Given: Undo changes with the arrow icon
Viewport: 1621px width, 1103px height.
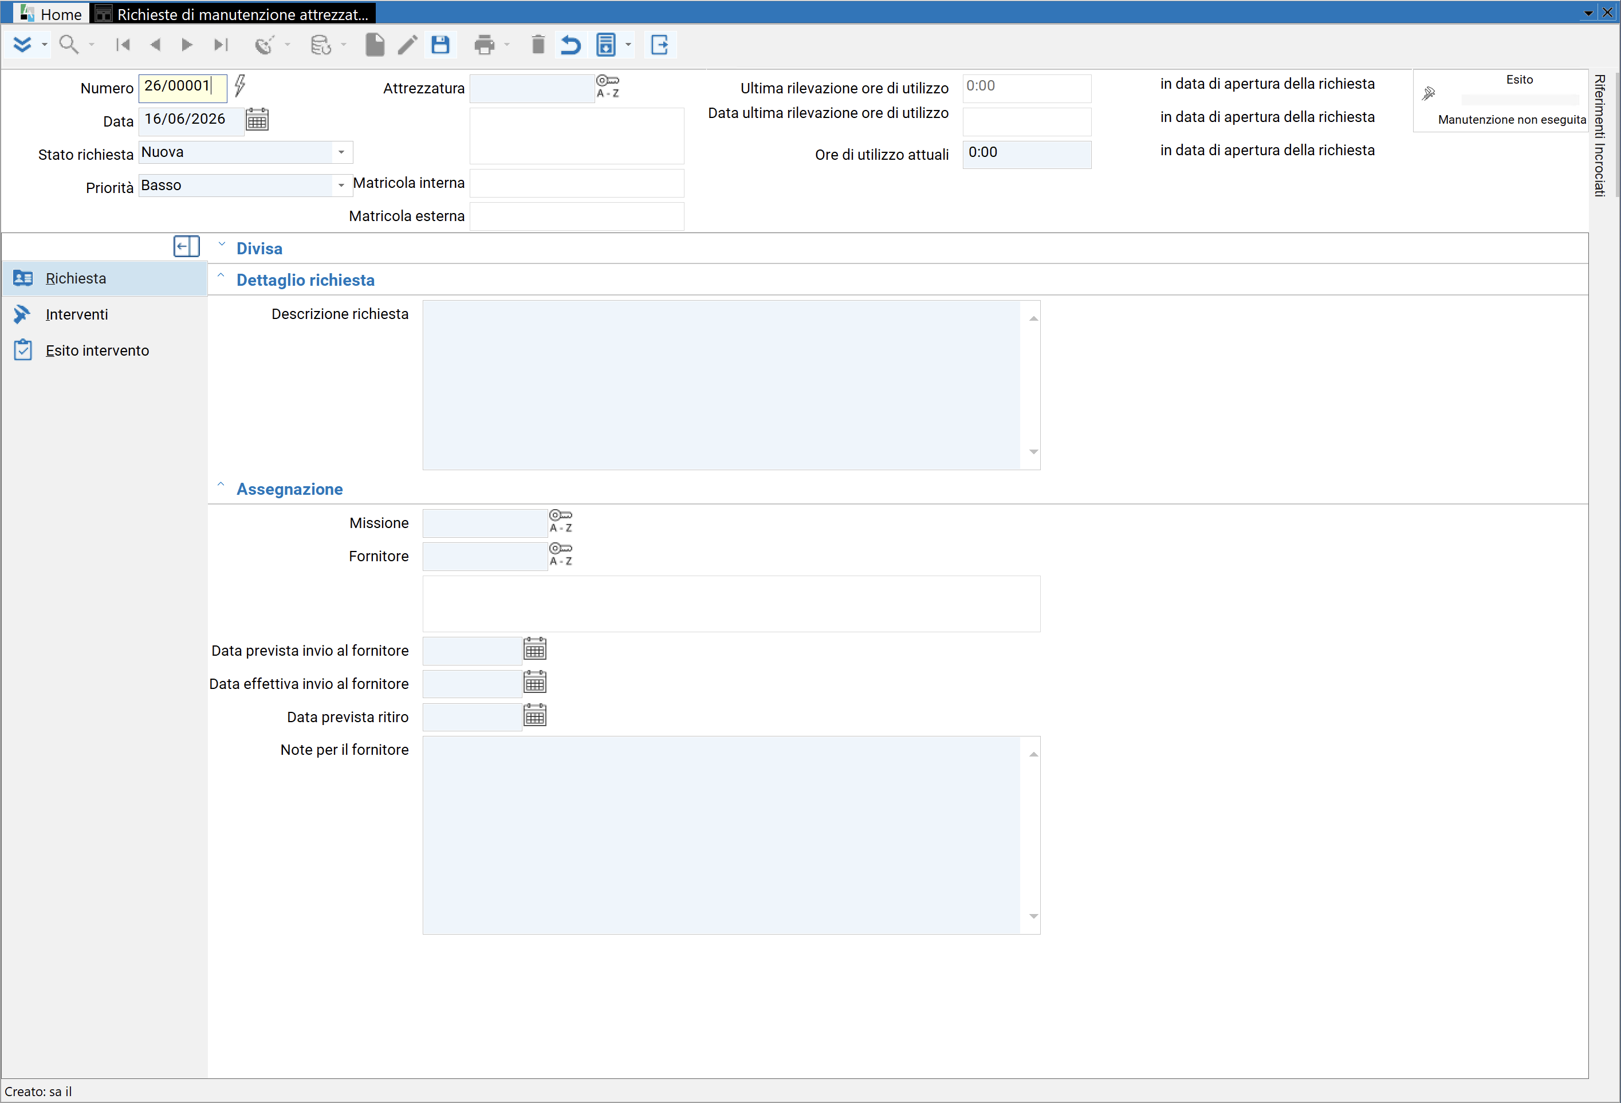Looking at the screenshot, I should click(x=571, y=45).
